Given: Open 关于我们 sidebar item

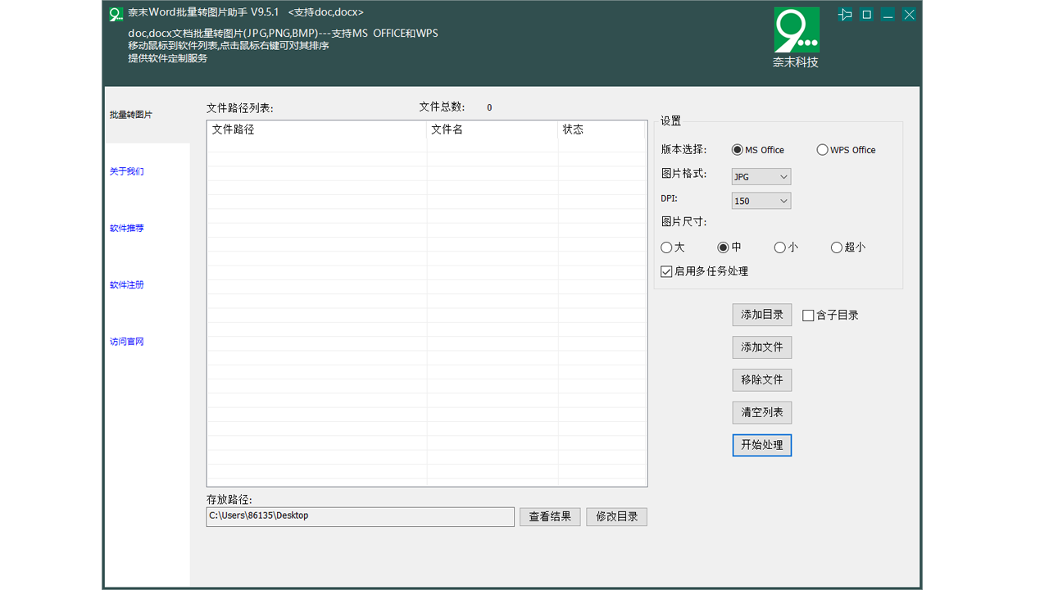Looking at the screenshot, I should click(x=127, y=171).
